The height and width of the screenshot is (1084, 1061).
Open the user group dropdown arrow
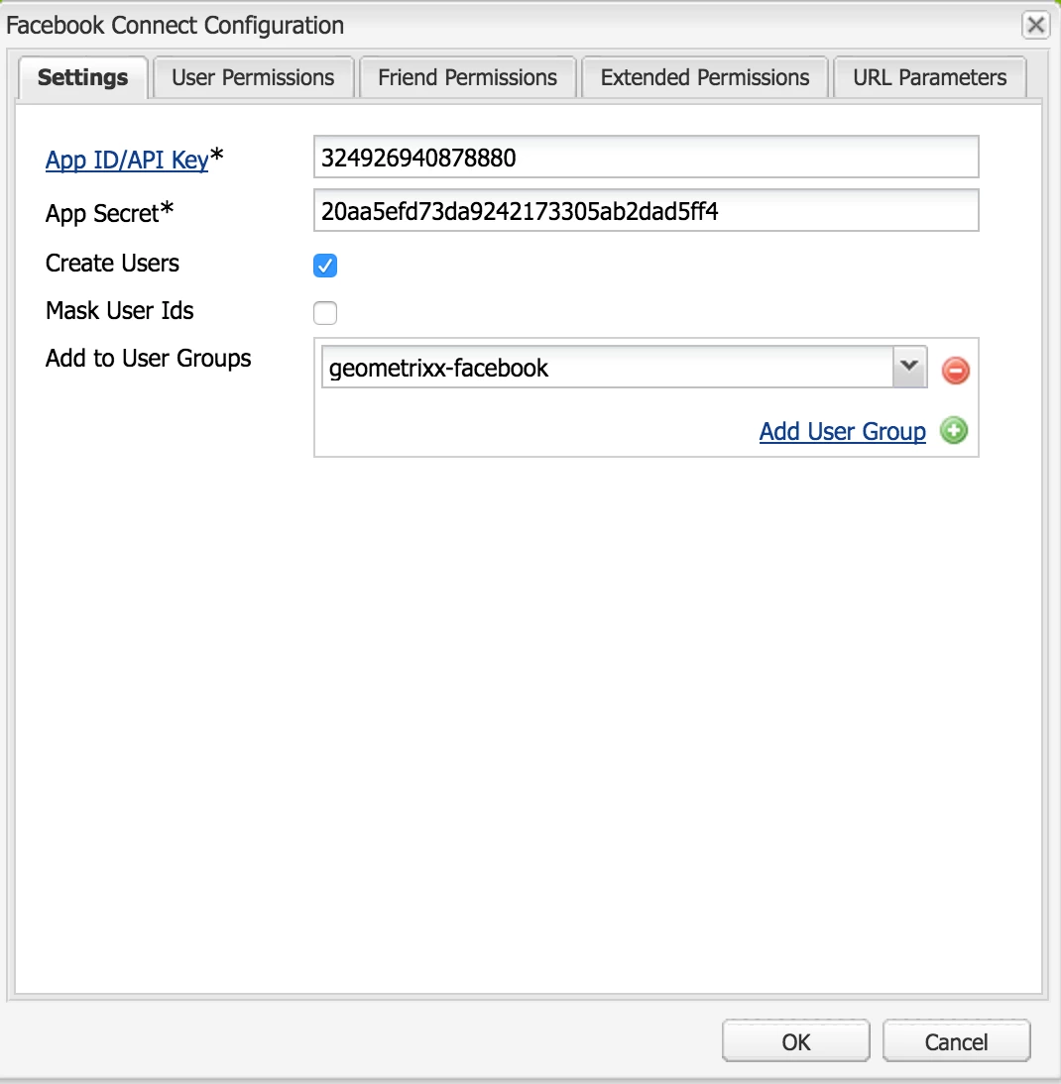tap(909, 367)
